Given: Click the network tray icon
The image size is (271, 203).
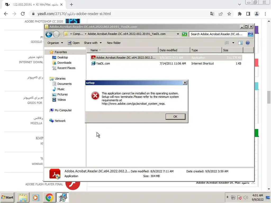Looking at the screenshot, I should click(x=233, y=197).
